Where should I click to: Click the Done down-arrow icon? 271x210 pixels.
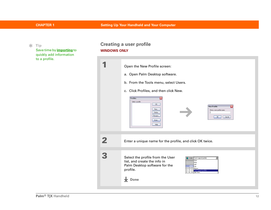point(126,179)
